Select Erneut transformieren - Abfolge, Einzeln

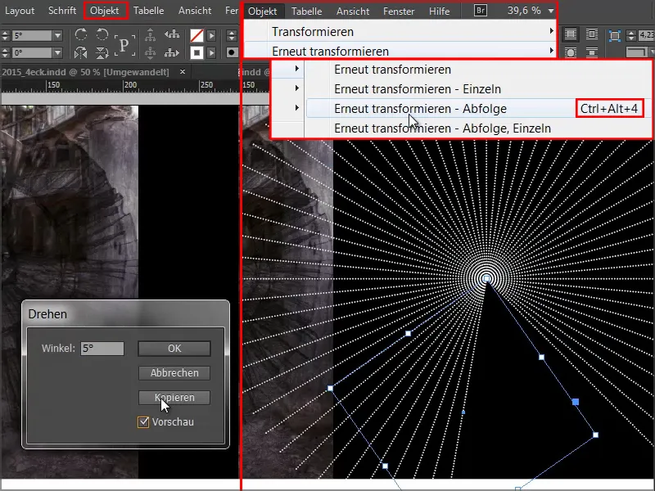477,128
